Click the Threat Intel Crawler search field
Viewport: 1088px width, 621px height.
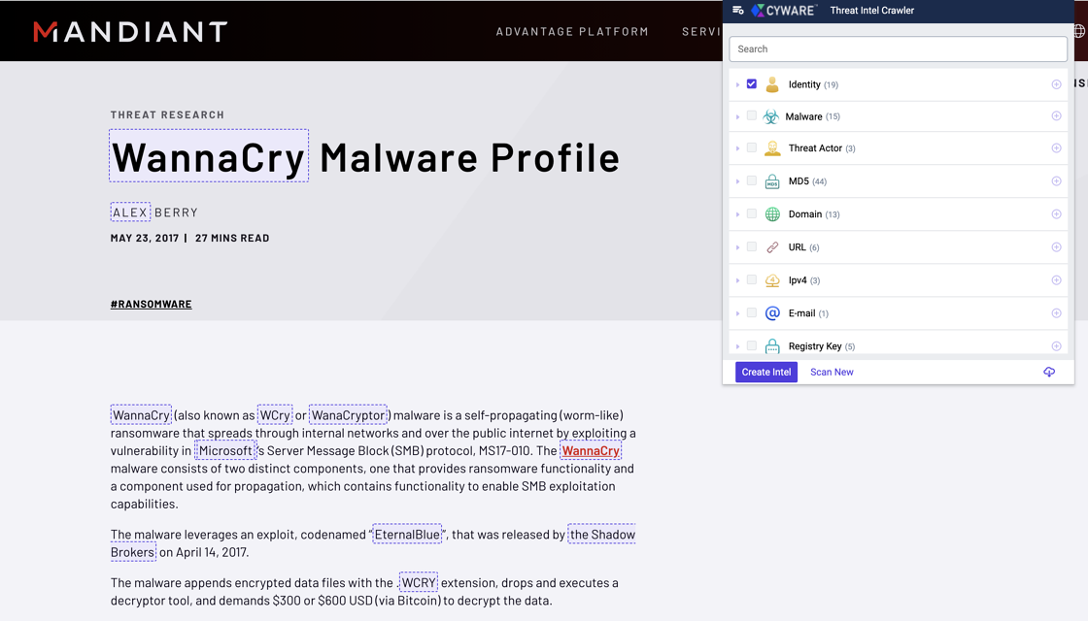click(x=898, y=49)
